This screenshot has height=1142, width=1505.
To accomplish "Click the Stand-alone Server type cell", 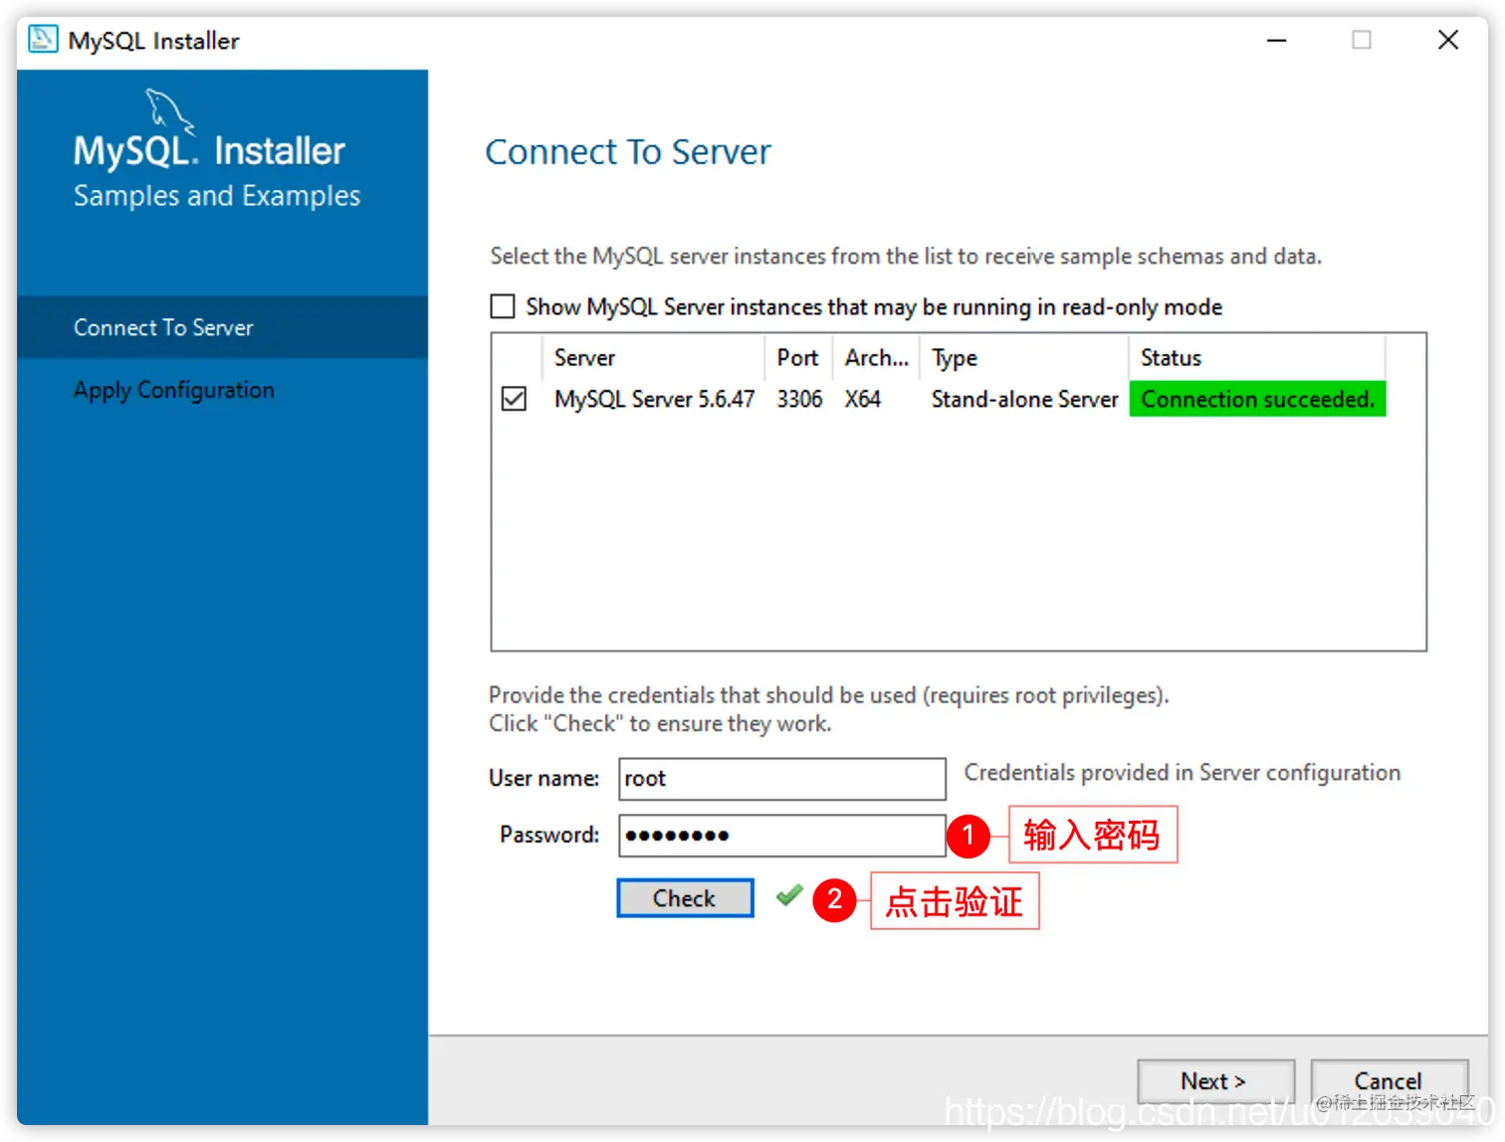I will tap(1024, 400).
